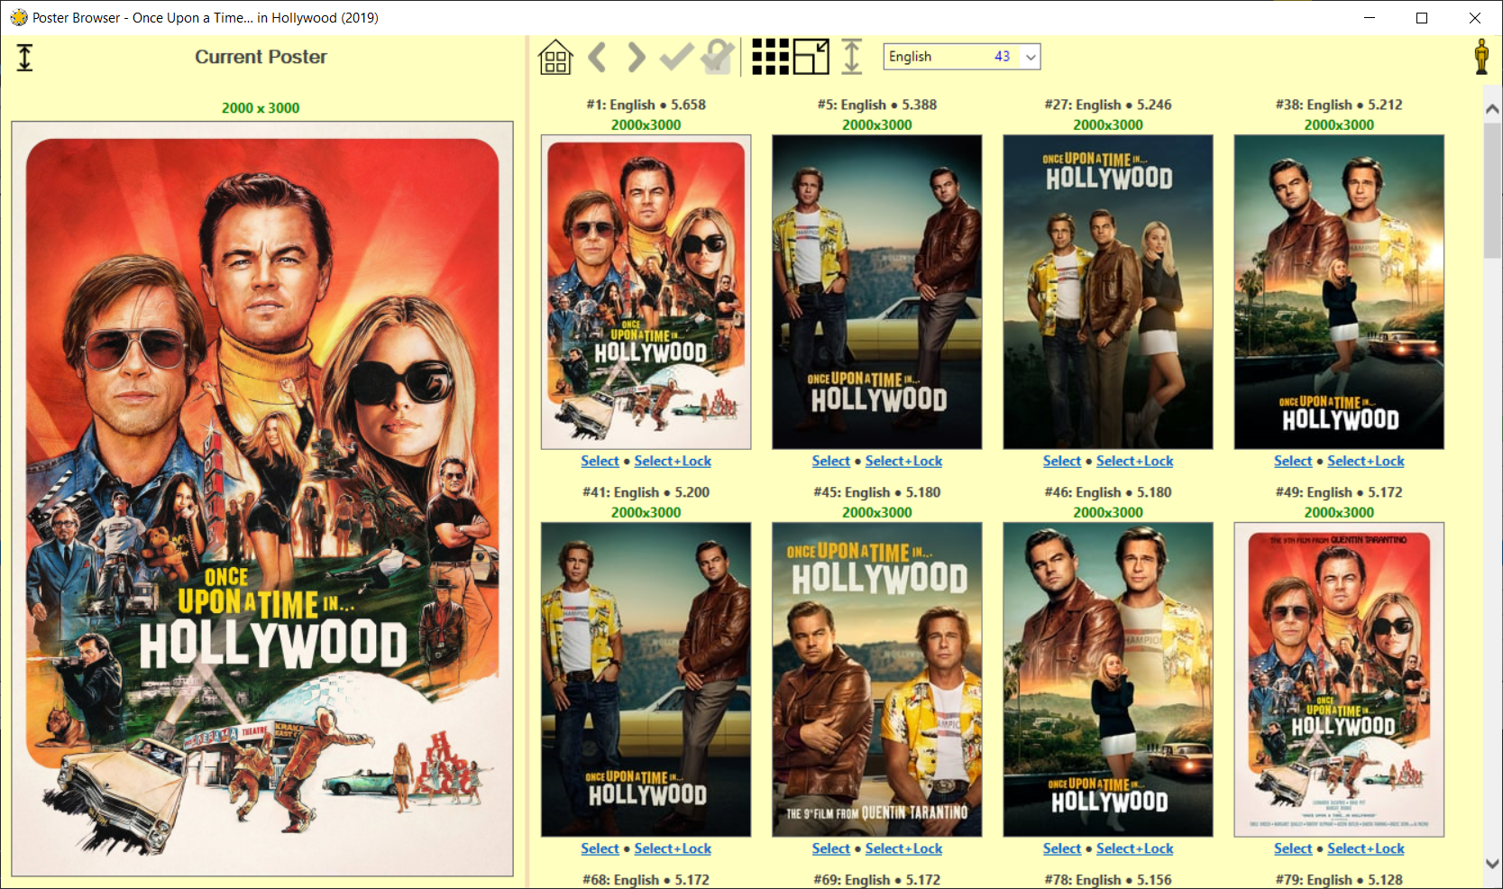
Task: Click the checkmark select icon
Action: pos(676,57)
